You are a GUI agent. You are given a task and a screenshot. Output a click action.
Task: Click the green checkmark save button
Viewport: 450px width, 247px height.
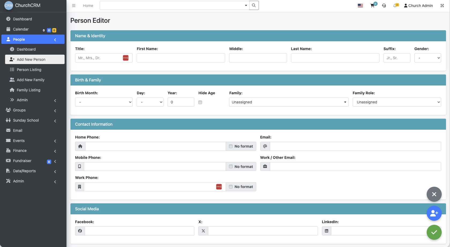click(434, 232)
